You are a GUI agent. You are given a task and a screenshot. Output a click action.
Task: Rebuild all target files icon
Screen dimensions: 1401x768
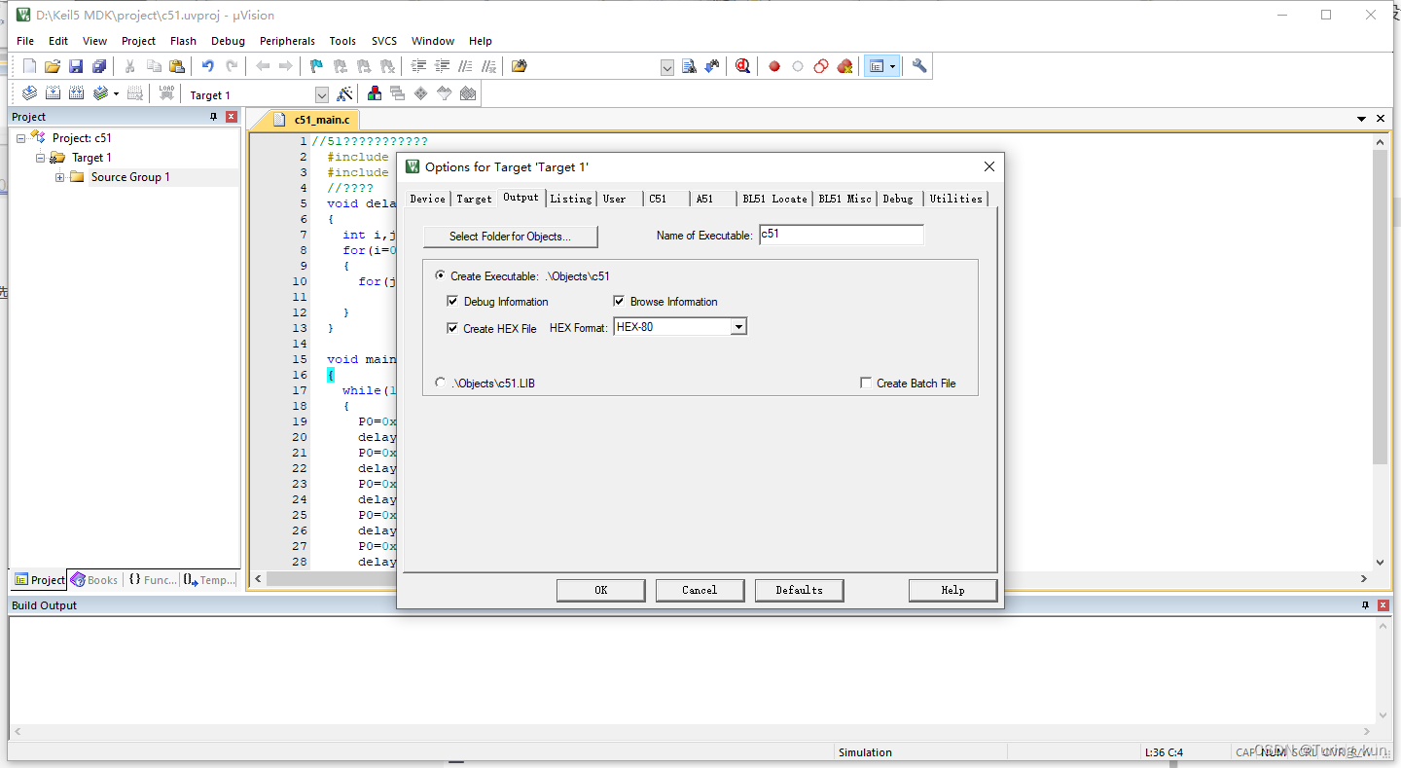76,93
